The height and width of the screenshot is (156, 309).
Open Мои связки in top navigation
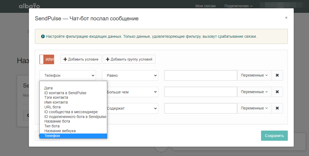coord(205,6)
